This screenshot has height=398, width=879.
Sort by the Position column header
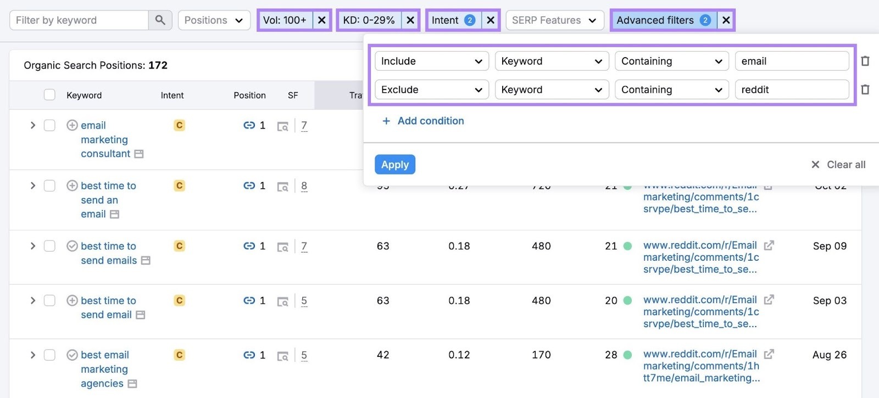(249, 95)
